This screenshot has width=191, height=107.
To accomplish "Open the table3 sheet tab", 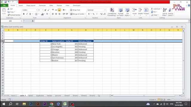I will (30, 96).
